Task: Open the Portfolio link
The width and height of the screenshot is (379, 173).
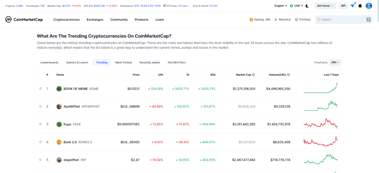Action: 303,20
